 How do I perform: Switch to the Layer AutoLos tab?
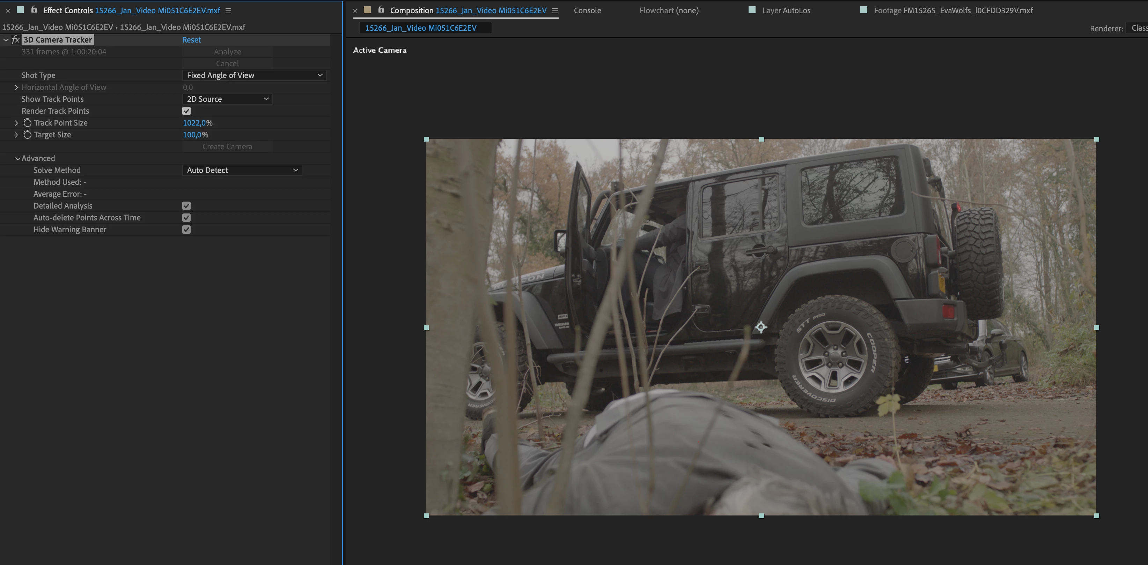786,10
